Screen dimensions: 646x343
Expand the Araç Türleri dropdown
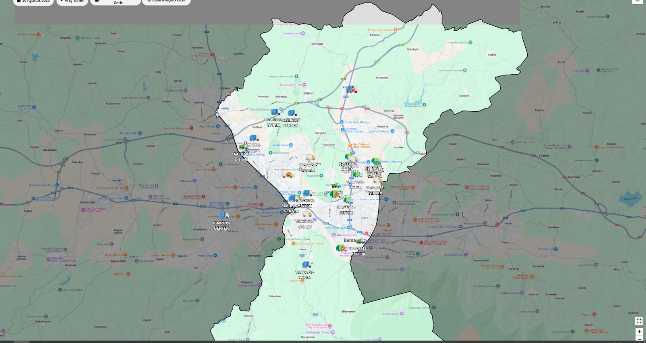pos(72,2)
